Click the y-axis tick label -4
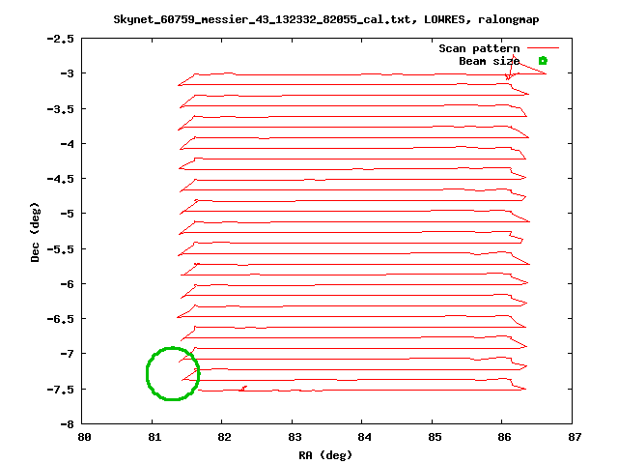 (x=67, y=144)
